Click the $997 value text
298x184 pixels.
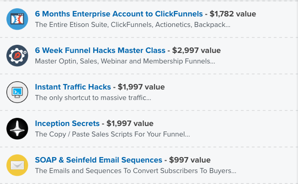click(x=190, y=160)
